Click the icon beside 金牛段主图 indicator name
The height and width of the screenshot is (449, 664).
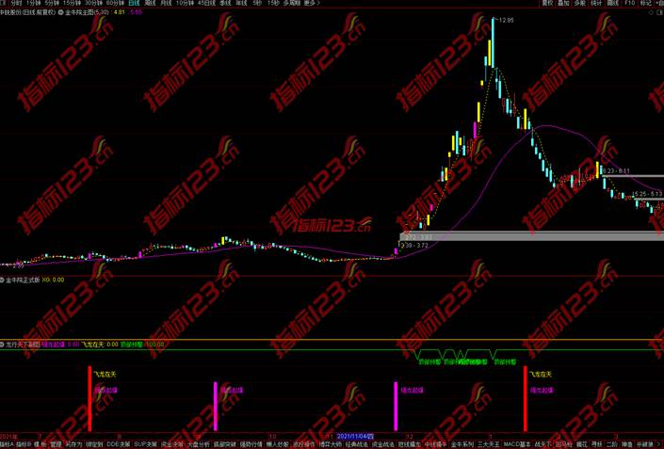pos(61,13)
